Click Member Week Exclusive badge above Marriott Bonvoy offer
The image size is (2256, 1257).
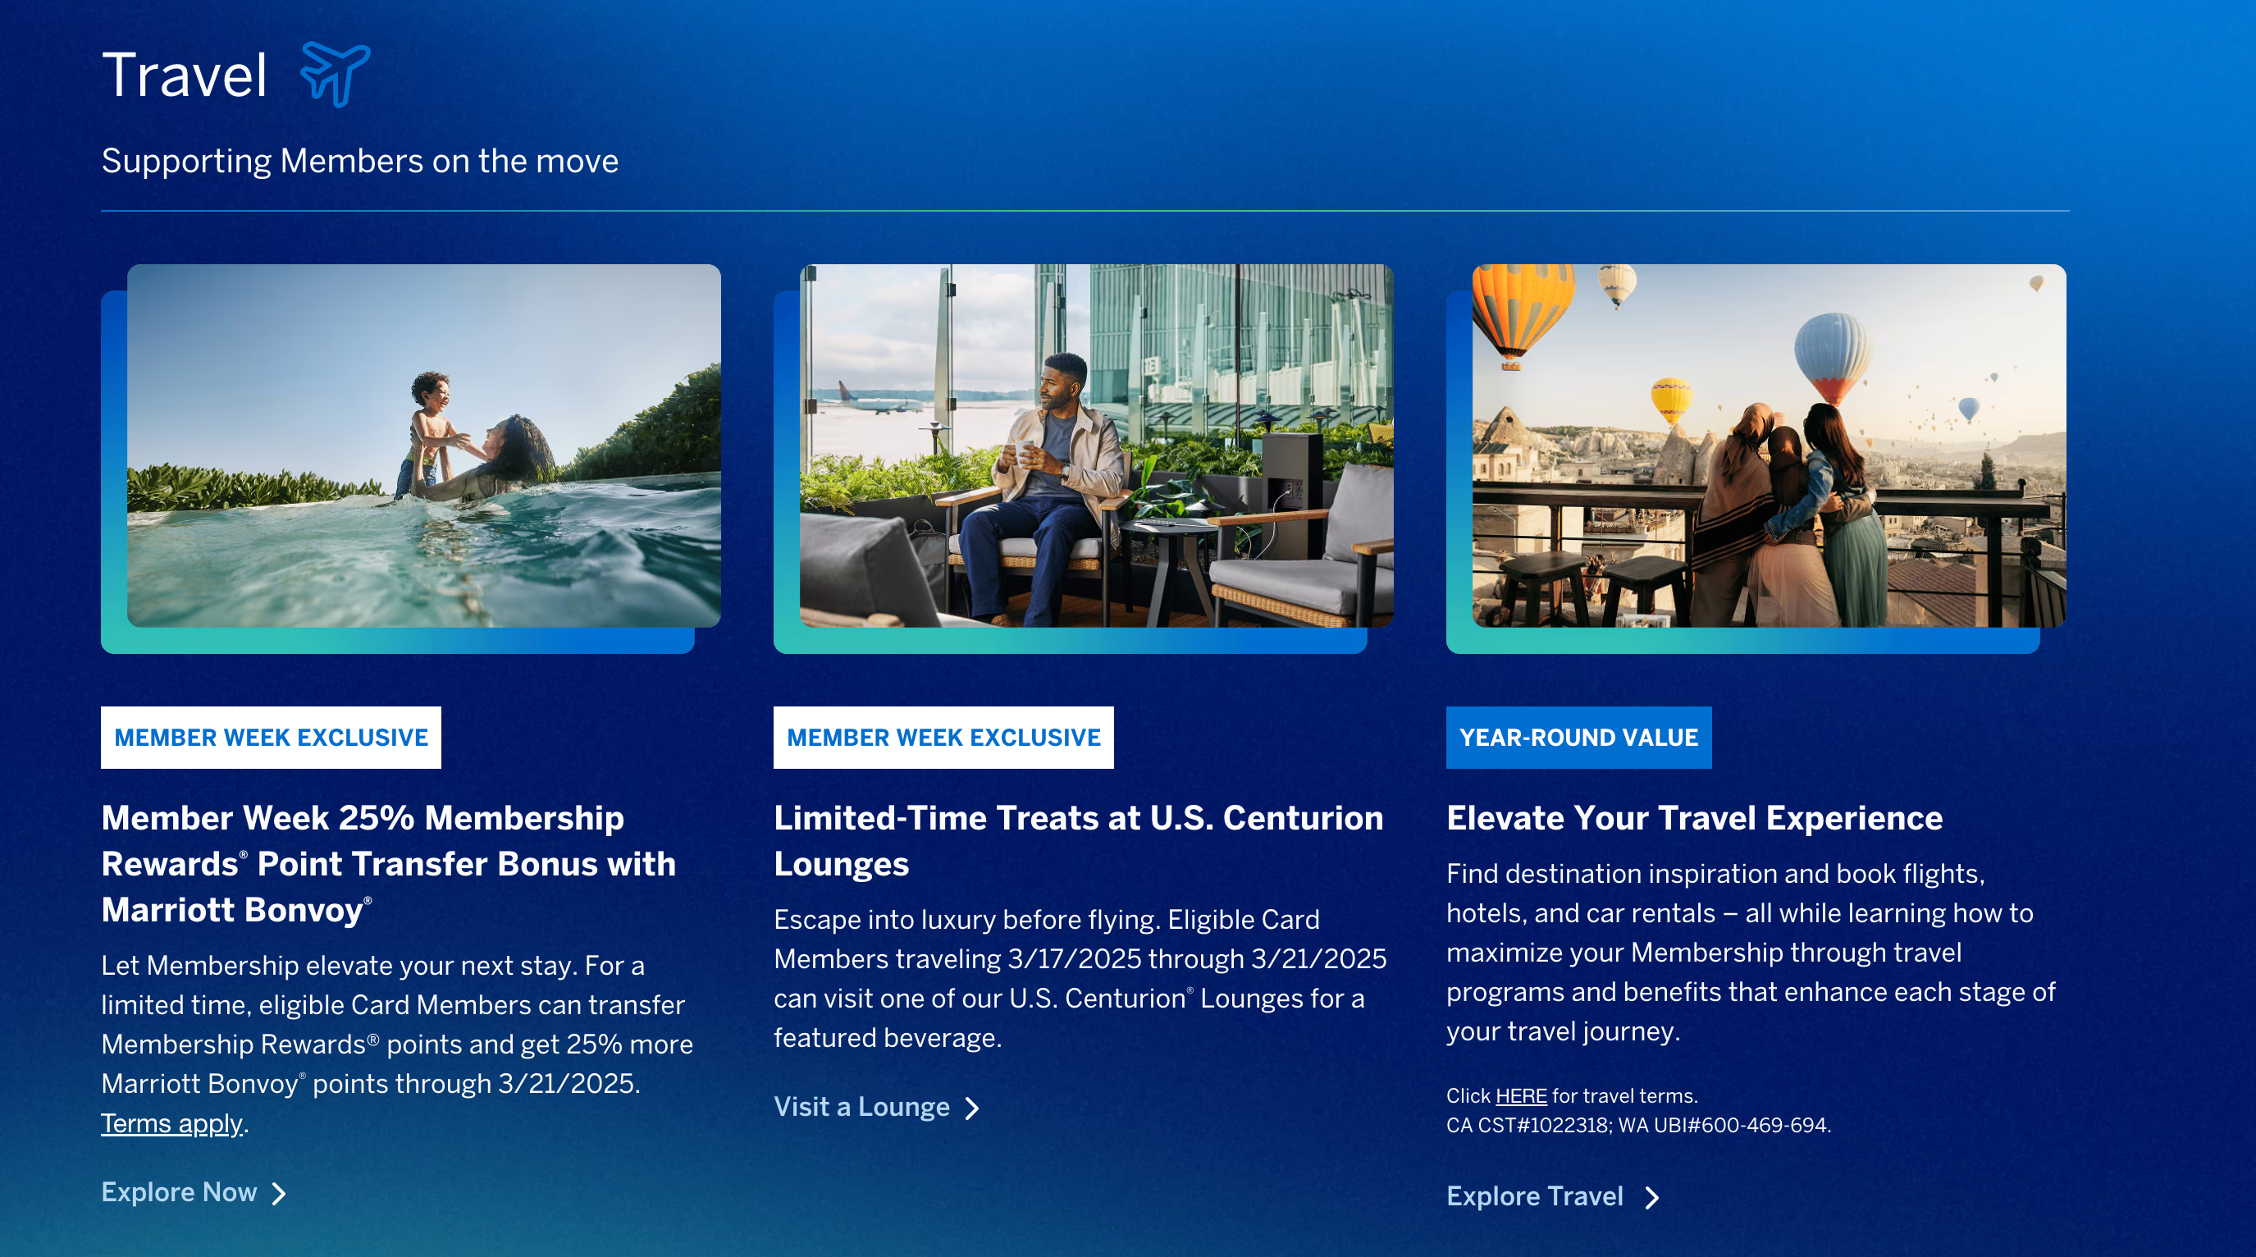click(271, 738)
